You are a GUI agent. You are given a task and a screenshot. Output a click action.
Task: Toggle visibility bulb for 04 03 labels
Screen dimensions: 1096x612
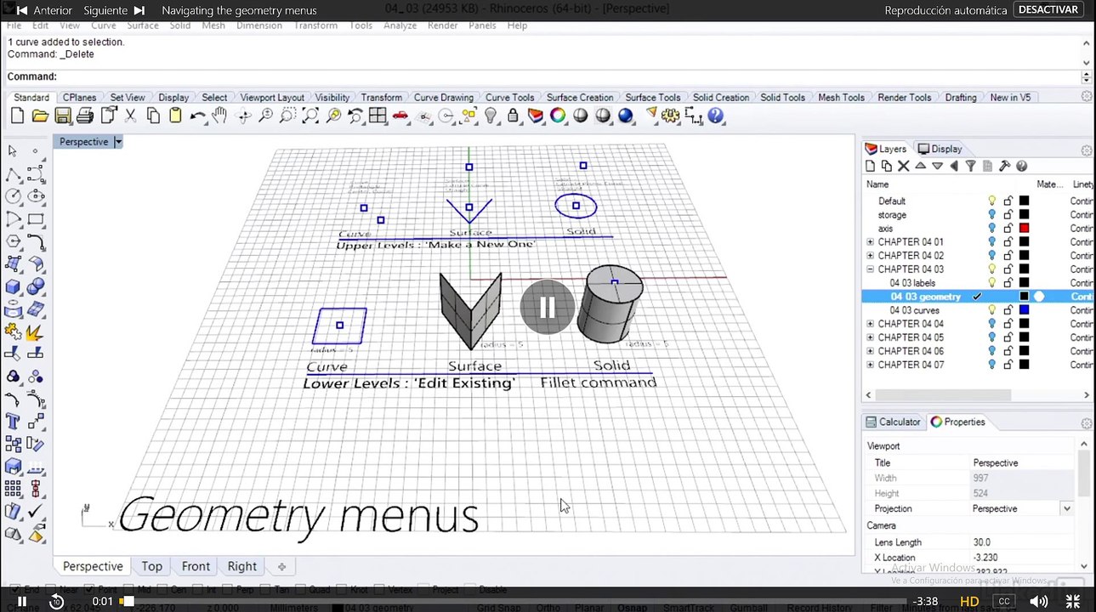(x=991, y=283)
